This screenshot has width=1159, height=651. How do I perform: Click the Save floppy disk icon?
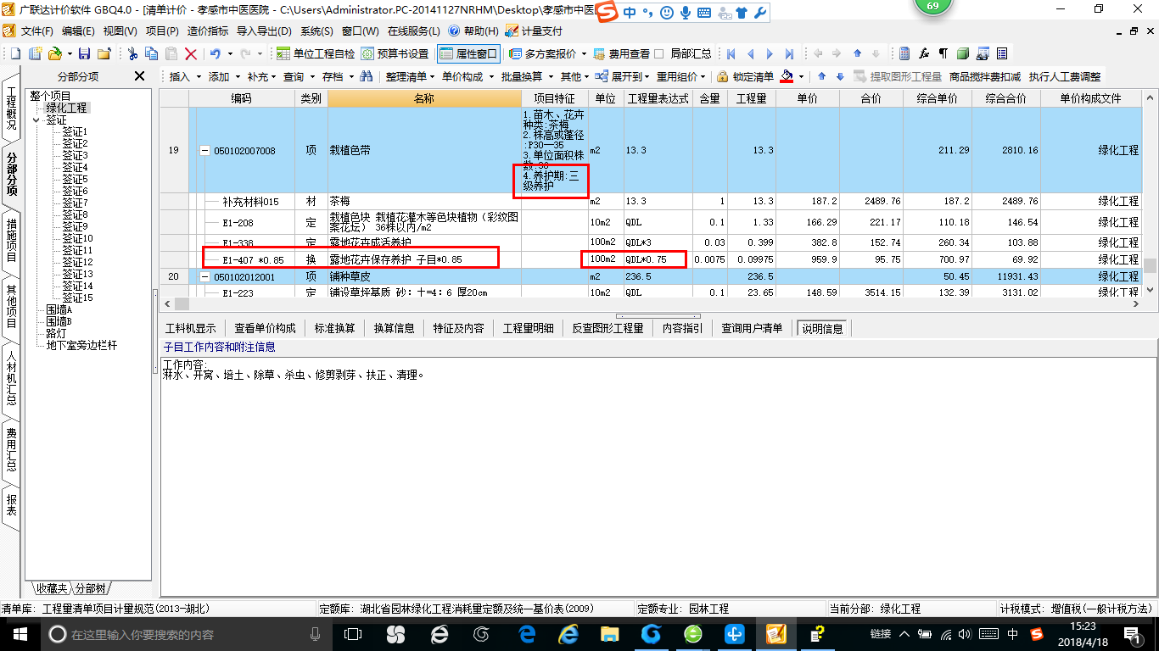(x=86, y=53)
